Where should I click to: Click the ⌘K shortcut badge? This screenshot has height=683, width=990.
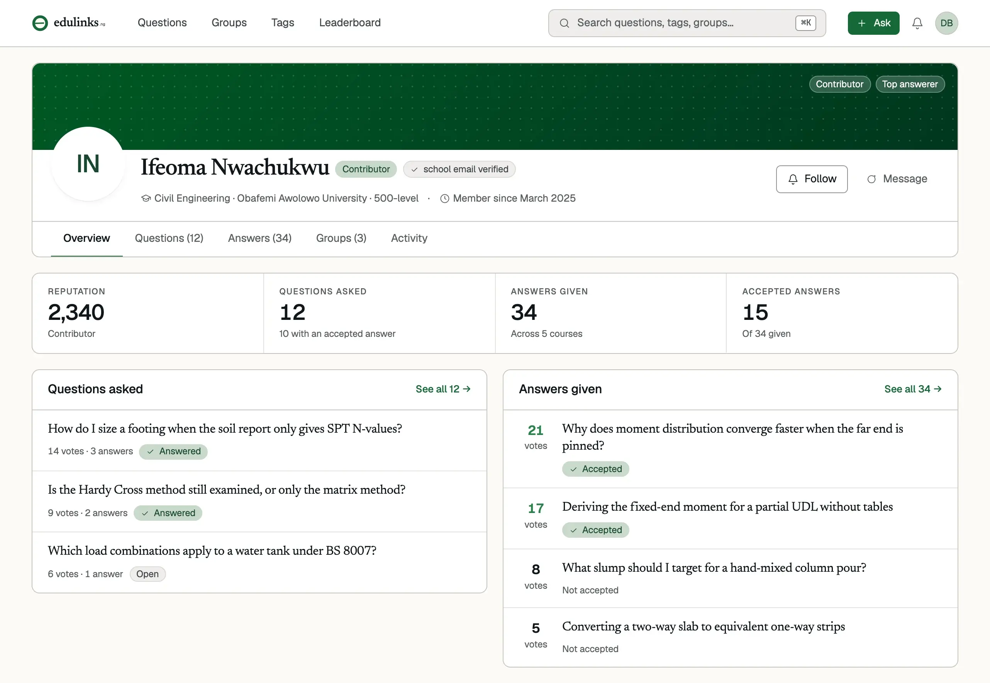pos(806,23)
